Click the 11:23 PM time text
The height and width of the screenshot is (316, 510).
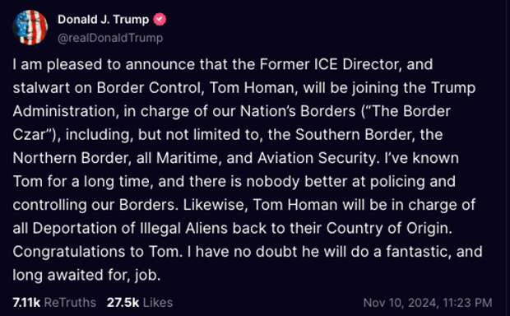[x=467, y=303]
